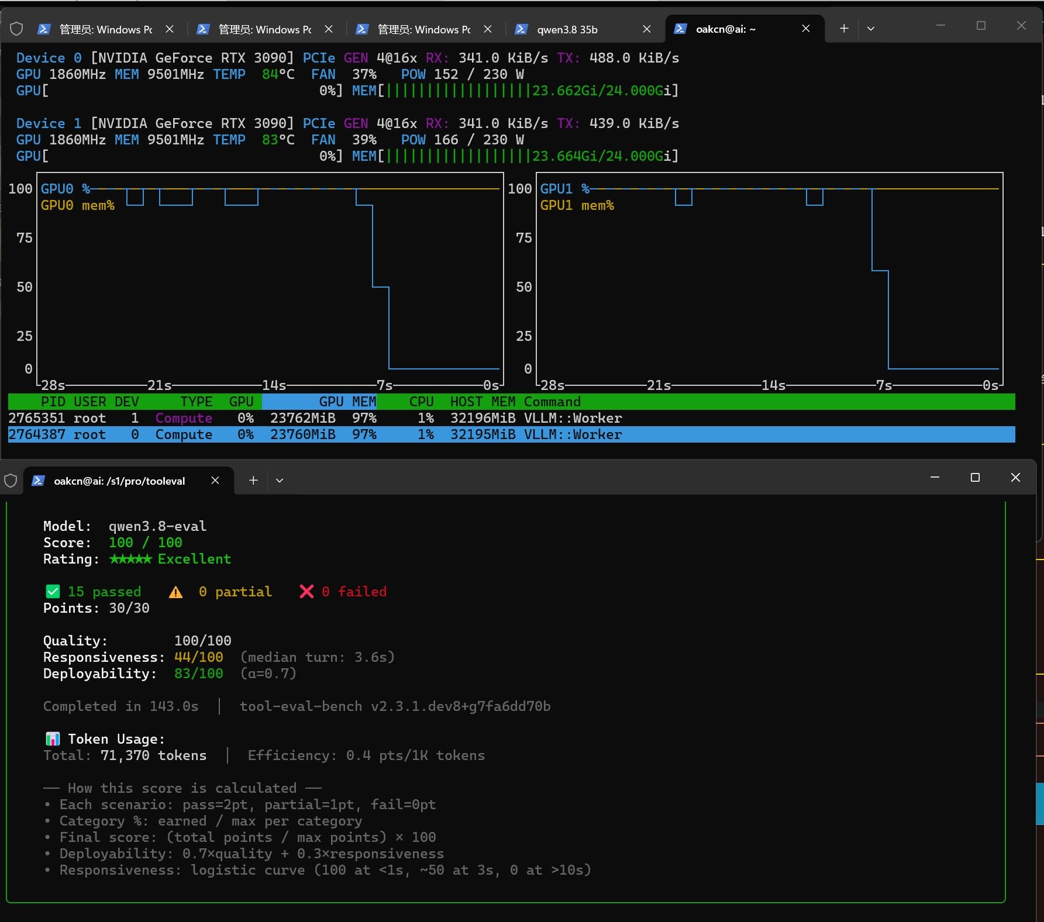Close the qwen3.8 35b tab
Image resolution: width=1044 pixels, height=922 pixels.
[x=646, y=29]
